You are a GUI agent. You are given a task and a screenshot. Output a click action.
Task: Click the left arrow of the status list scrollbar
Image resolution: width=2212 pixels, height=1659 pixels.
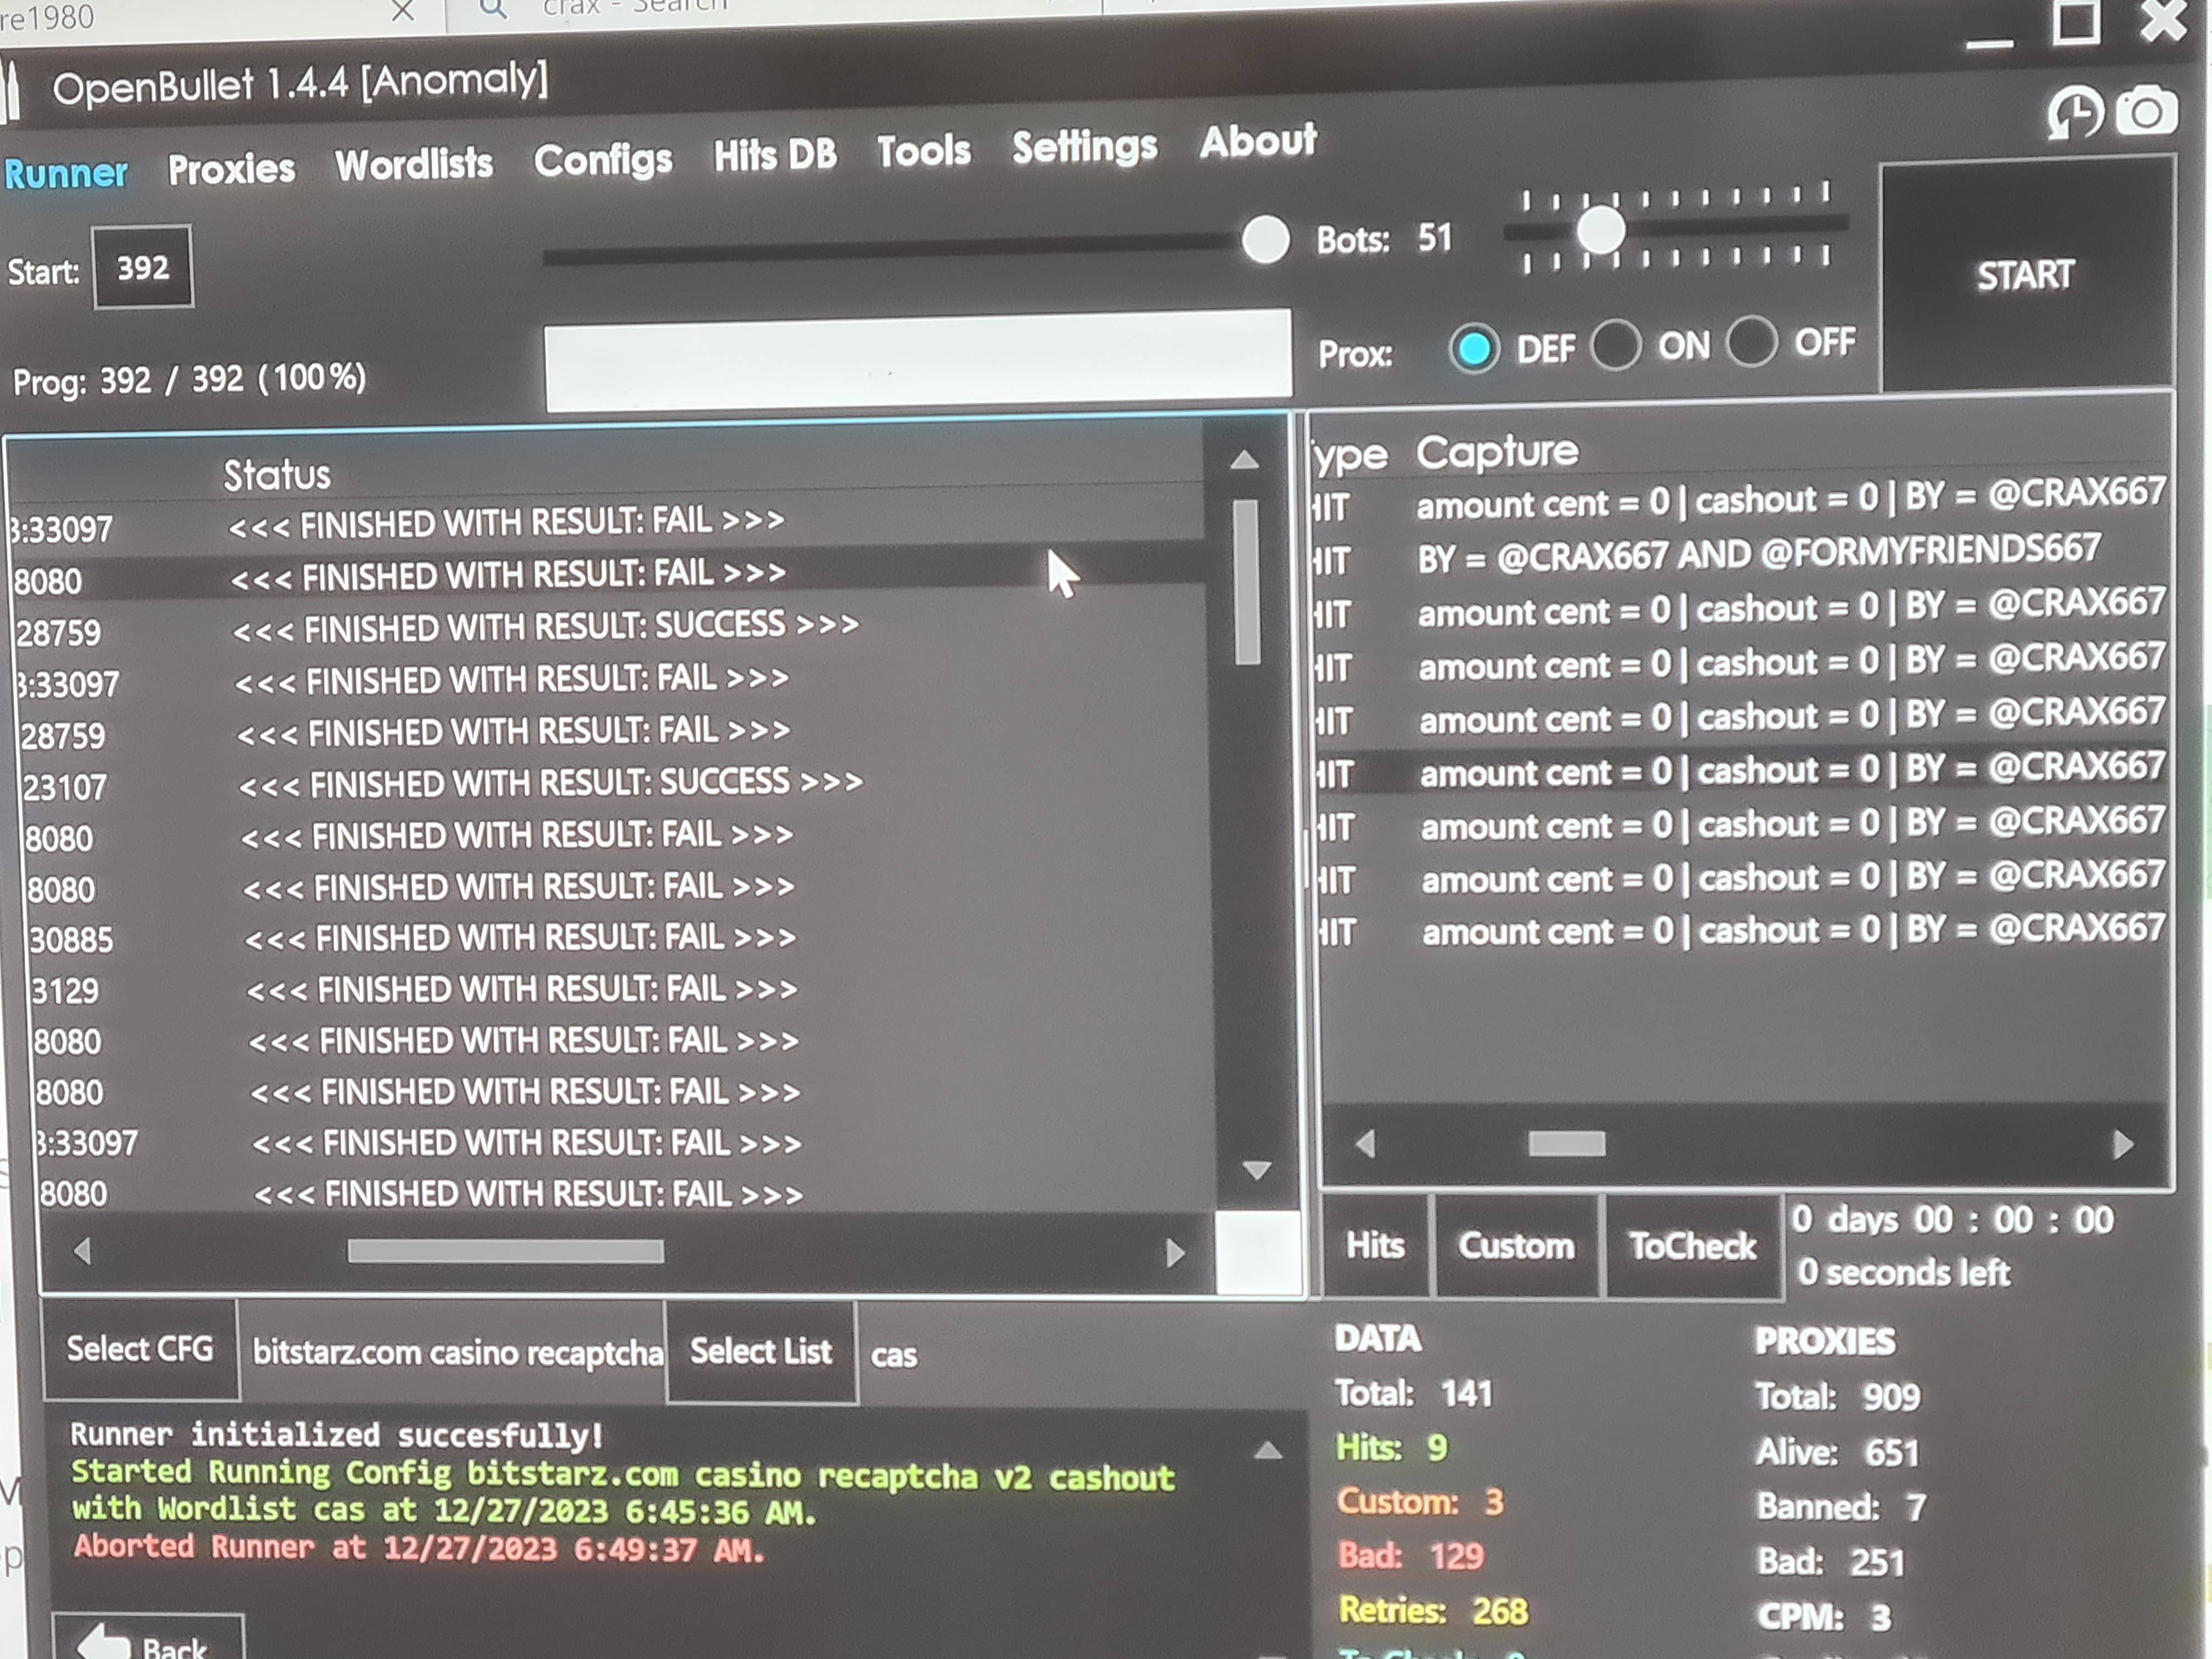83,1251
